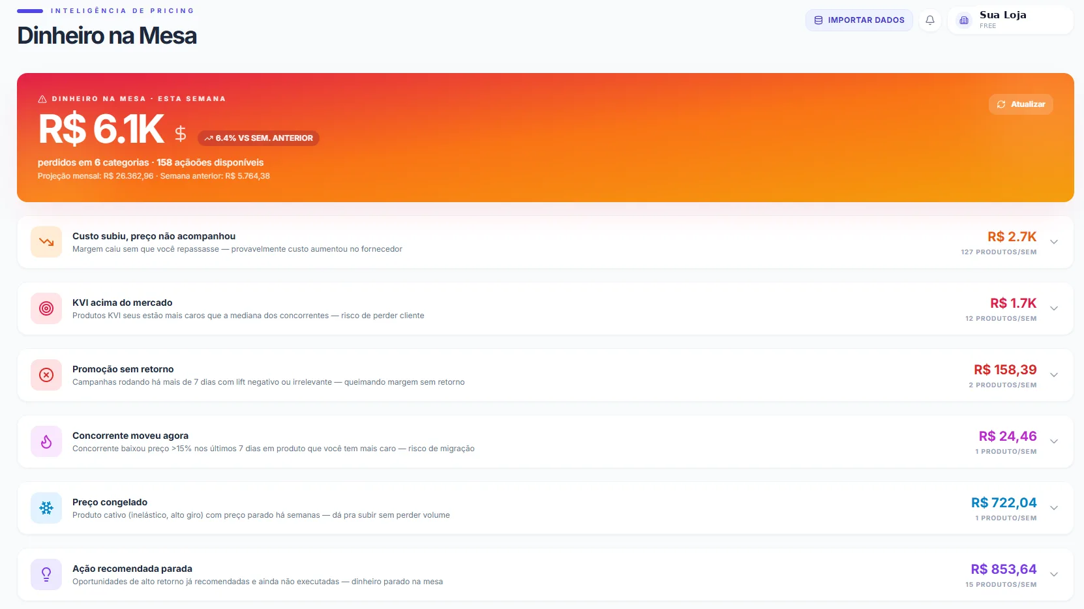
Task: Click the Oportunidades de alto retorno description
Action: pos(258,582)
